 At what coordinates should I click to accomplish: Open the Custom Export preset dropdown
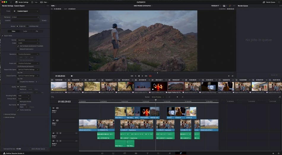point(26,11)
